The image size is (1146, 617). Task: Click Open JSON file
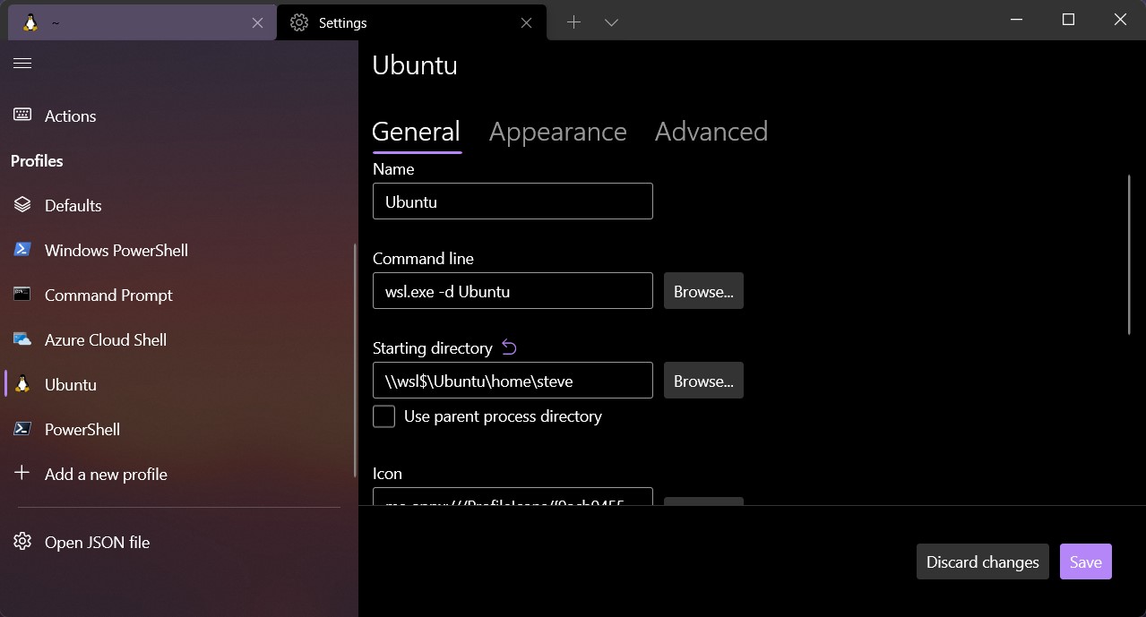click(x=179, y=542)
